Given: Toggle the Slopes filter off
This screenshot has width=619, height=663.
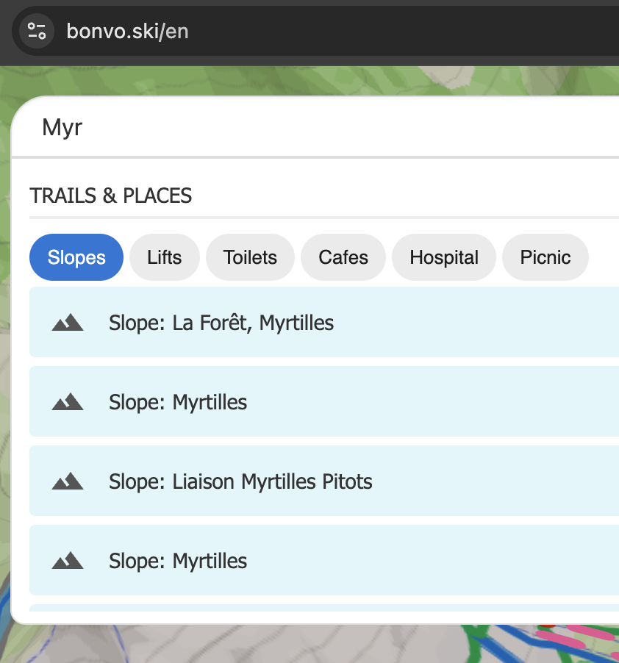Looking at the screenshot, I should coord(76,257).
